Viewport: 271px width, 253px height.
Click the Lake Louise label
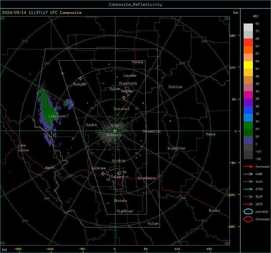(x=23, y=148)
